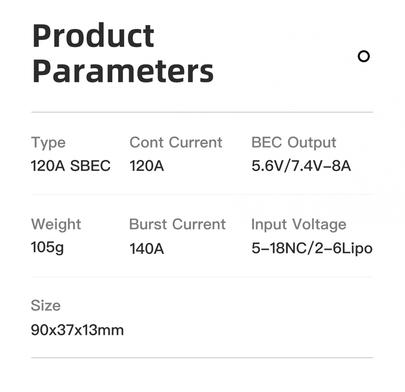Click the Product Parameters heading
Image resolution: width=405 pixels, height=392 pixels.
(123, 53)
